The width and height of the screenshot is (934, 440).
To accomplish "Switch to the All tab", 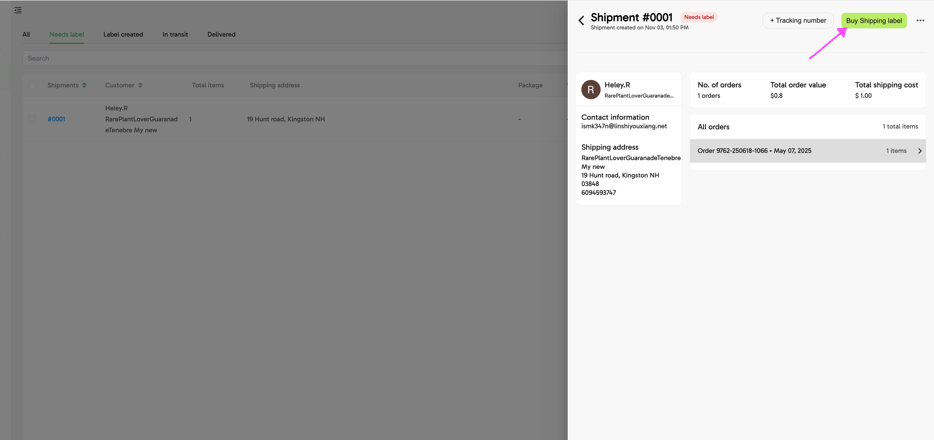I will 26,34.
